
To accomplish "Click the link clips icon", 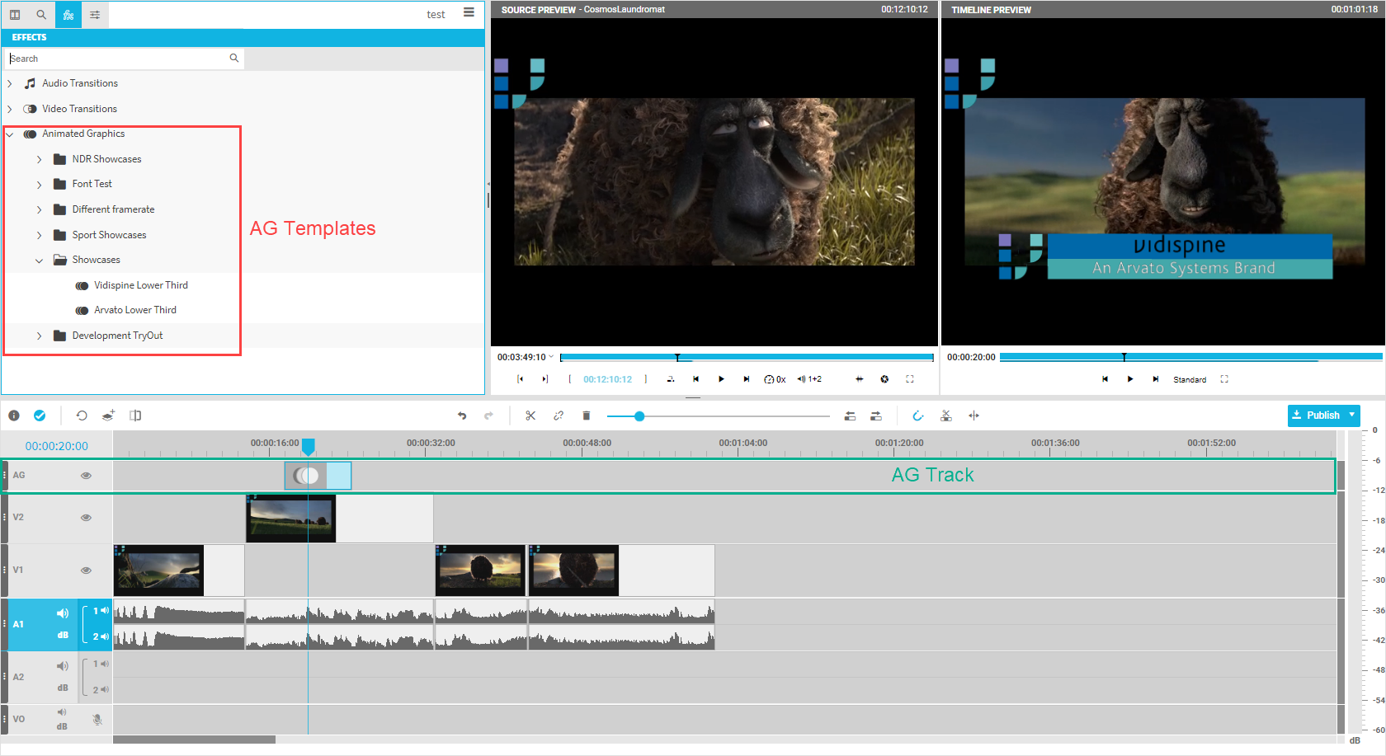I will 559,416.
